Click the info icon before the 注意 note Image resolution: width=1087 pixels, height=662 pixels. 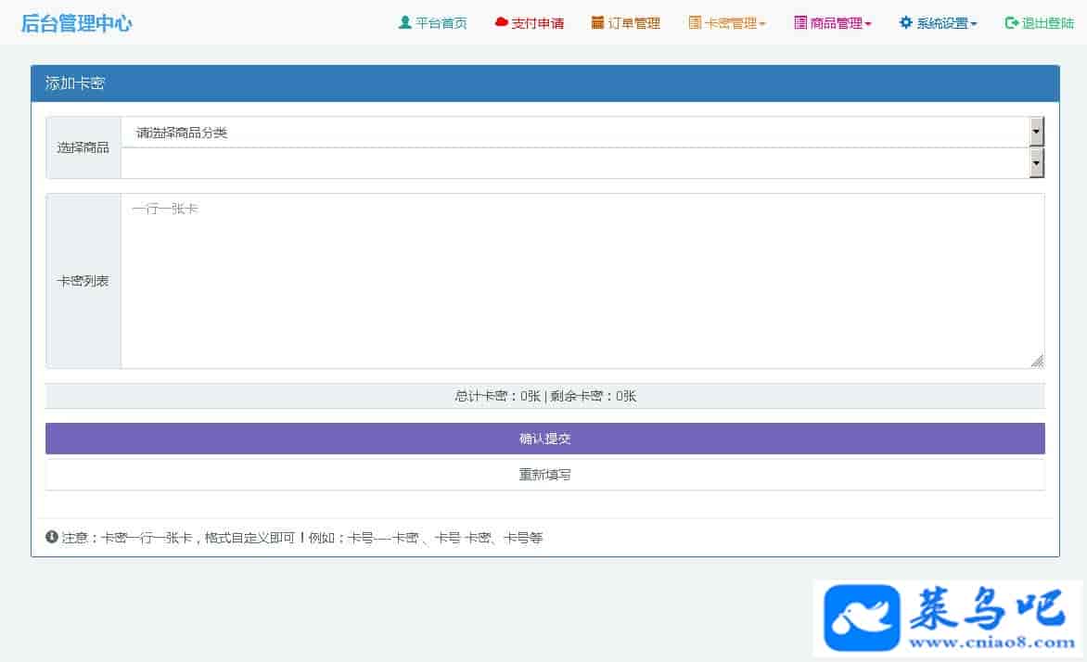click(x=52, y=537)
